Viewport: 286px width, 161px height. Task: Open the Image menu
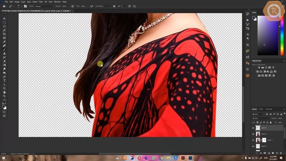pos(17,2)
